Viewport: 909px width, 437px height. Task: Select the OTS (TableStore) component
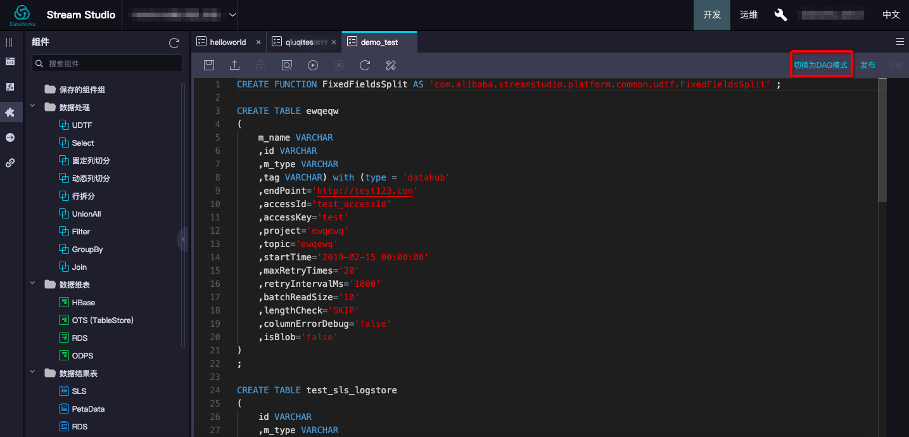pyautogui.click(x=96, y=320)
